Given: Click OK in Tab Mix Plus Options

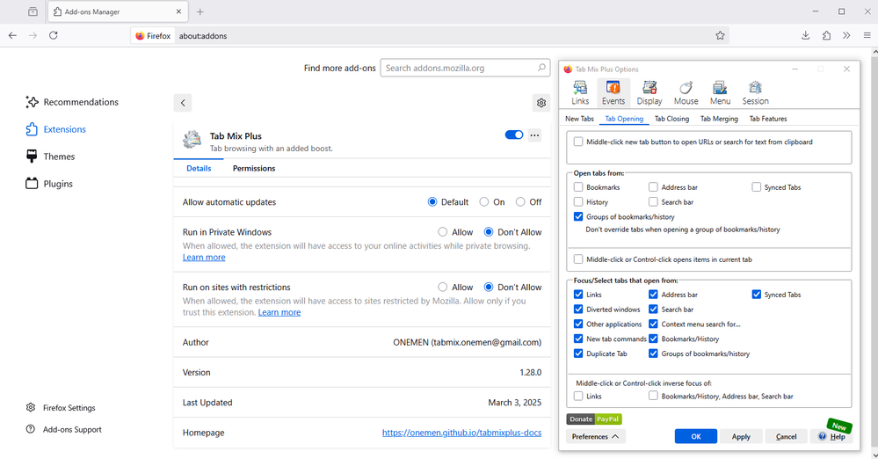Looking at the screenshot, I should (696, 437).
